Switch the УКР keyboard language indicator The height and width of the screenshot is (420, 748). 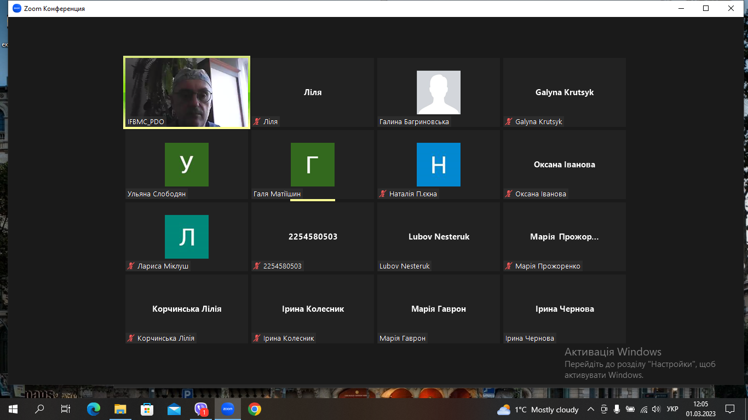(672, 409)
